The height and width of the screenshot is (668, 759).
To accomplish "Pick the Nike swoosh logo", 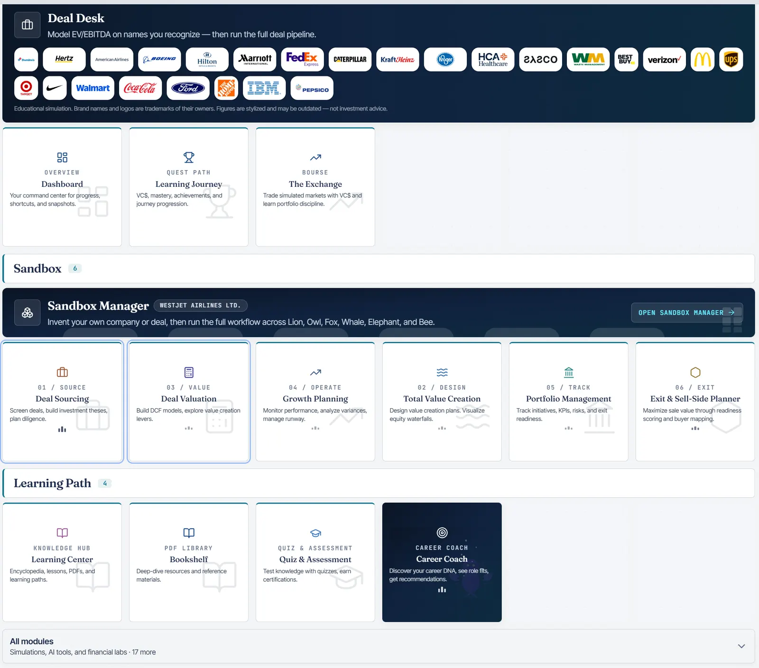I will [55, 88].
